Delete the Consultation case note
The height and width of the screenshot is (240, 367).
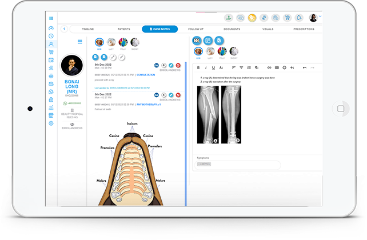point(178,66)
